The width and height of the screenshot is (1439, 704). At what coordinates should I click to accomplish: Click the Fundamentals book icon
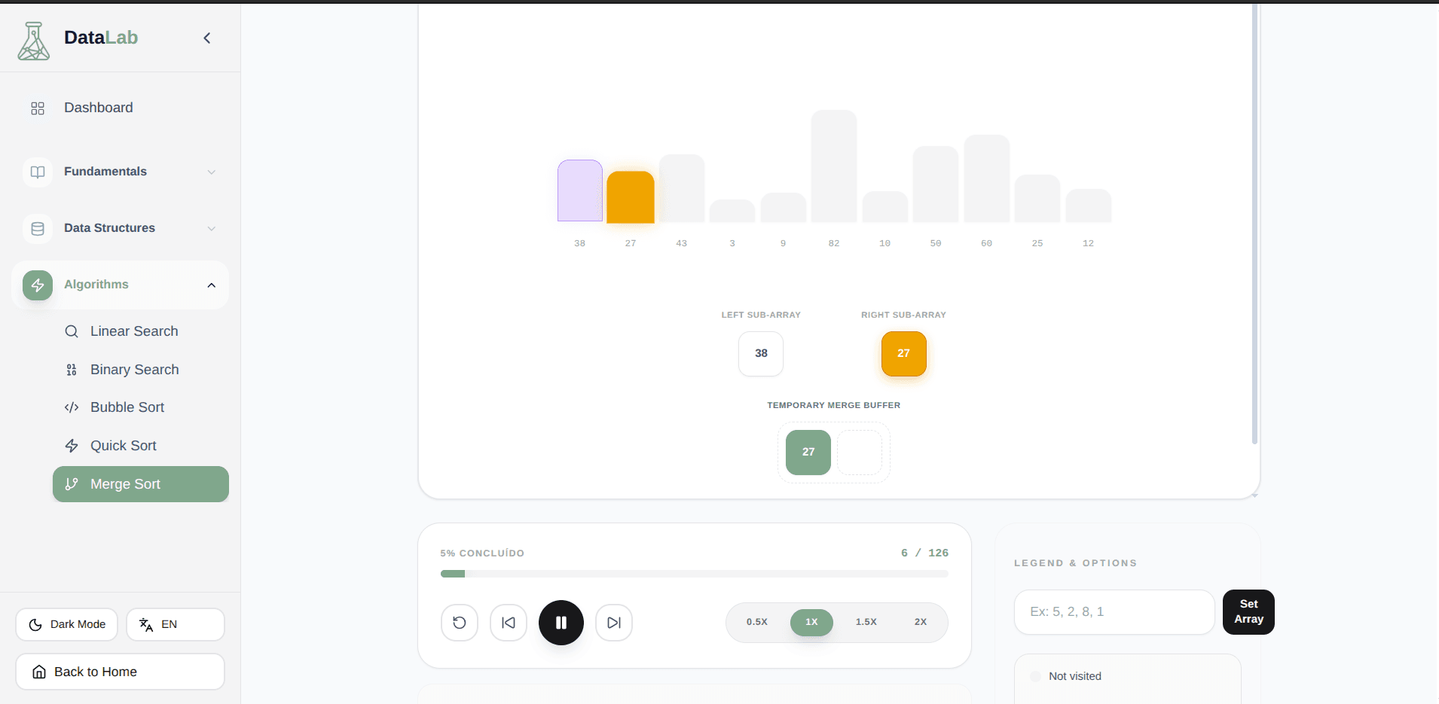click(37, 172)
